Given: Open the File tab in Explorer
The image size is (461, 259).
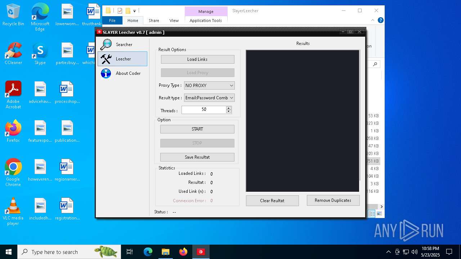Looking at the screenshot, I should coord(112,21).
